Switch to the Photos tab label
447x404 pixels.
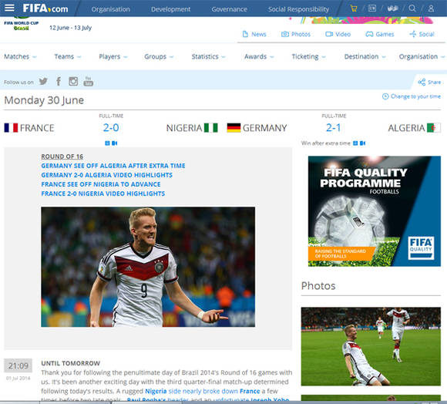point(301,35)
